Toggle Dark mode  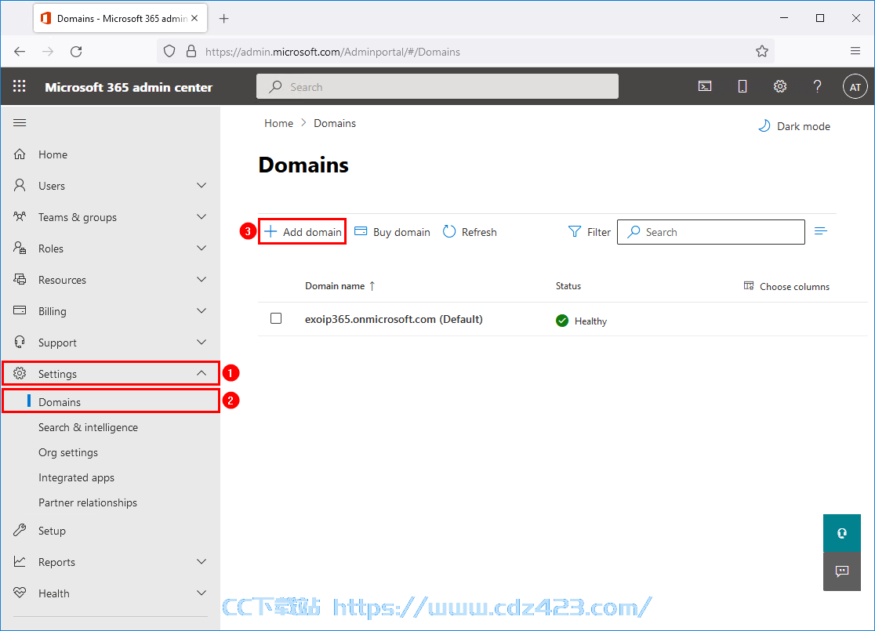coord(794,126)
